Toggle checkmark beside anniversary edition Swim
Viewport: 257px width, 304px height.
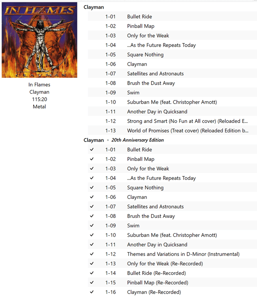point(92,225)
